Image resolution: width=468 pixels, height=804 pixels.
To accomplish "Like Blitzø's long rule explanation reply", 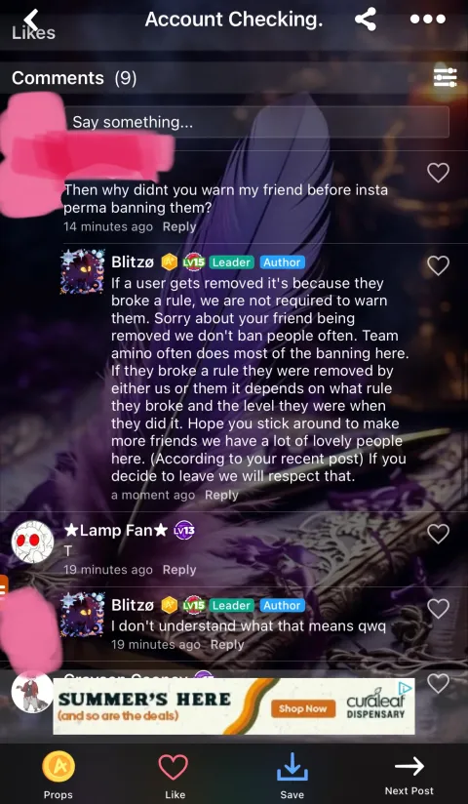I will tap(439, 265).
